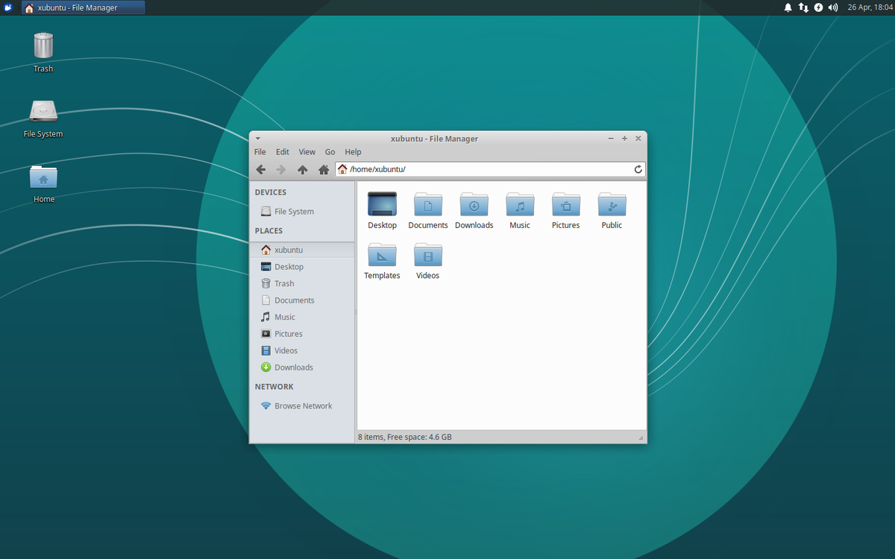Select Music in the sidebar
895x559 pixels.
[x=284, y=317]
